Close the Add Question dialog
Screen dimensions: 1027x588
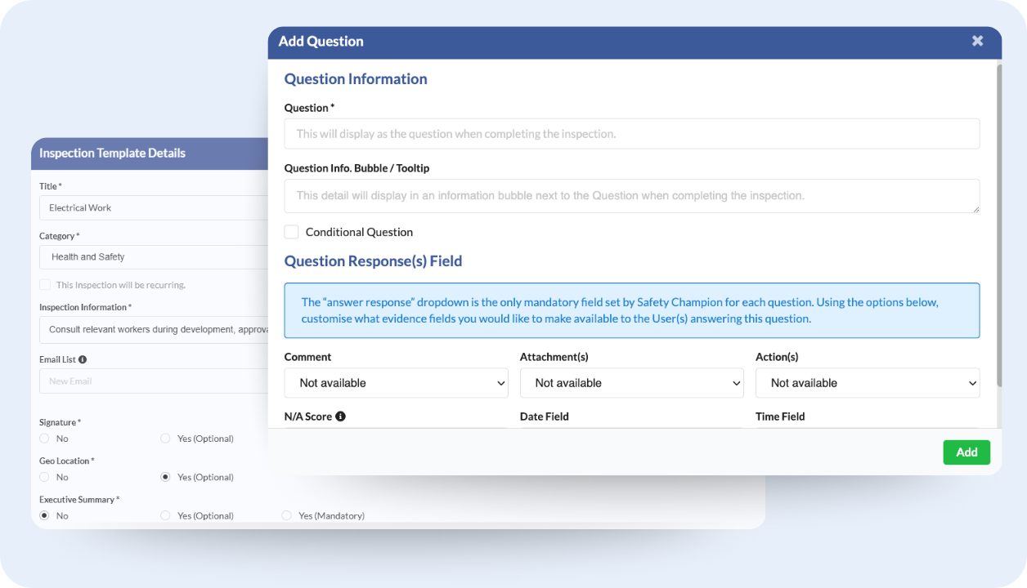[977, 41]
